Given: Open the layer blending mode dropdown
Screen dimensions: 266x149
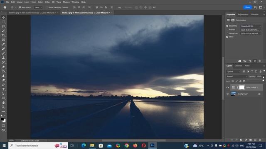Looking at the screenshot, I should [236, 76].
